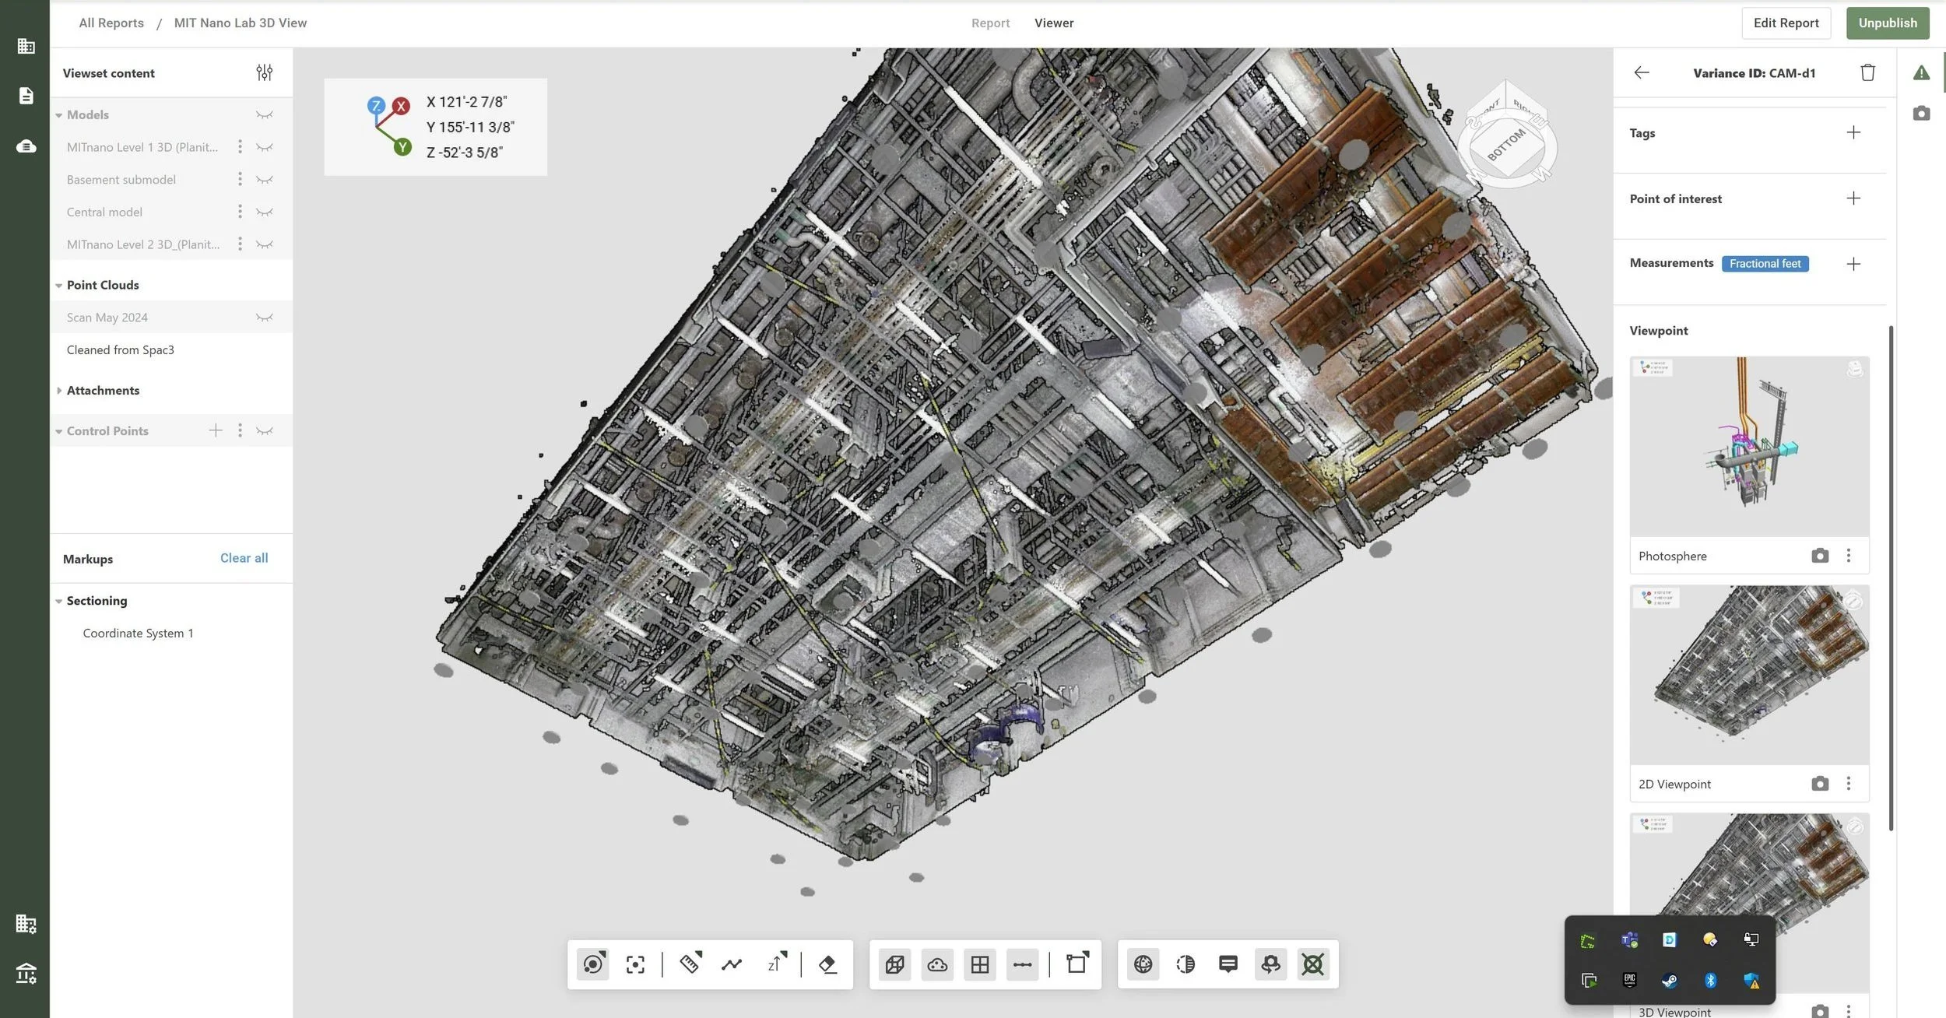This screenshot has width=1946, height=1018.
Task: Select the ruler measurement tool
Action: click(x=690, y=964)
